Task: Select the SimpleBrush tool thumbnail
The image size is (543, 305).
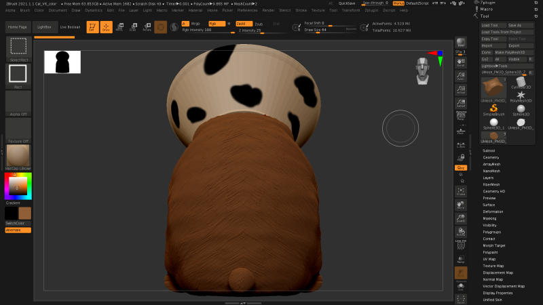Action: point(494,110)
